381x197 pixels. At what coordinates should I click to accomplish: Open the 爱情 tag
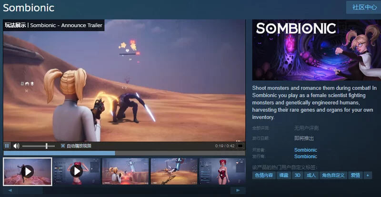(x=355, y=176)
